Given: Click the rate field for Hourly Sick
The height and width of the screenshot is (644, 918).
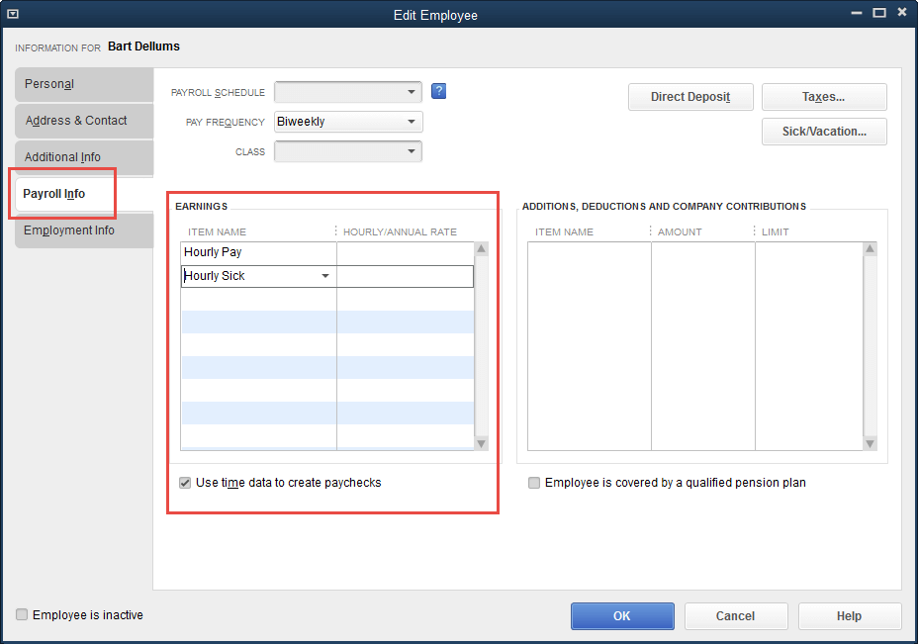Looking at the screenshot, I should point(406,276).
